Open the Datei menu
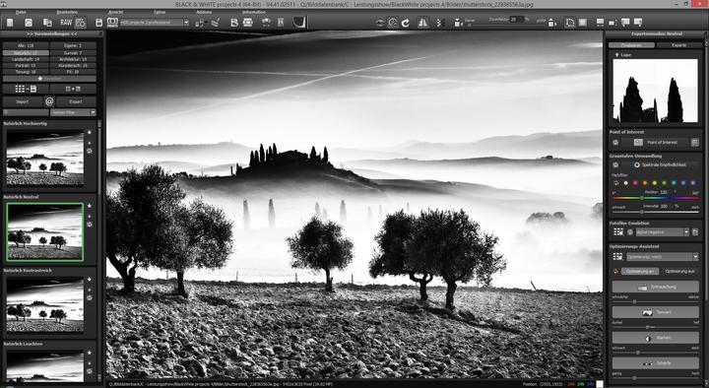Viewport: 709px width, 388px height. (21, 12)
